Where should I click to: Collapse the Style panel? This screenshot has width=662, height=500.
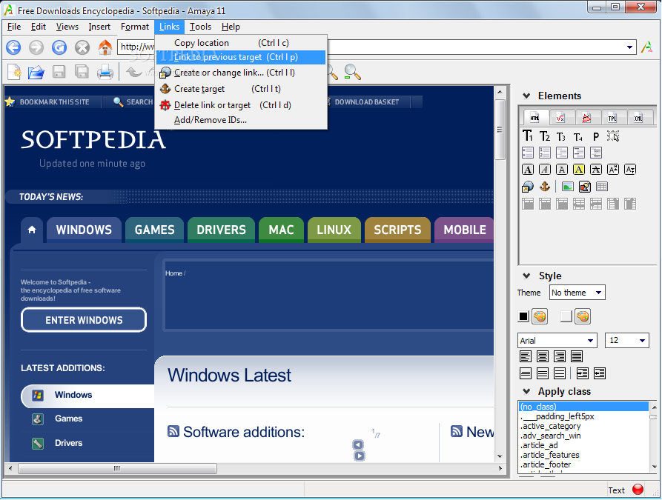pyautogui.click(x=526, y=276)
